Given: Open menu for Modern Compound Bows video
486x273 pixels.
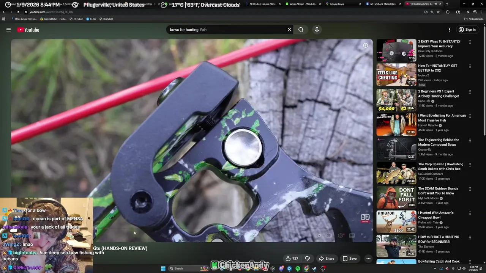Looking at the screenshot, I should pos(470,140).
